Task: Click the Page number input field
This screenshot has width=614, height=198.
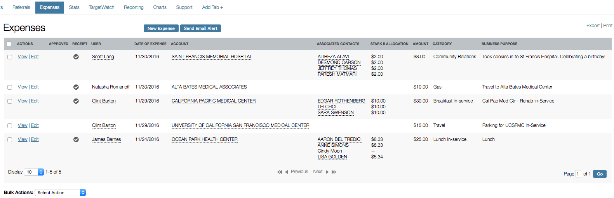Action: tap(578, 174)
